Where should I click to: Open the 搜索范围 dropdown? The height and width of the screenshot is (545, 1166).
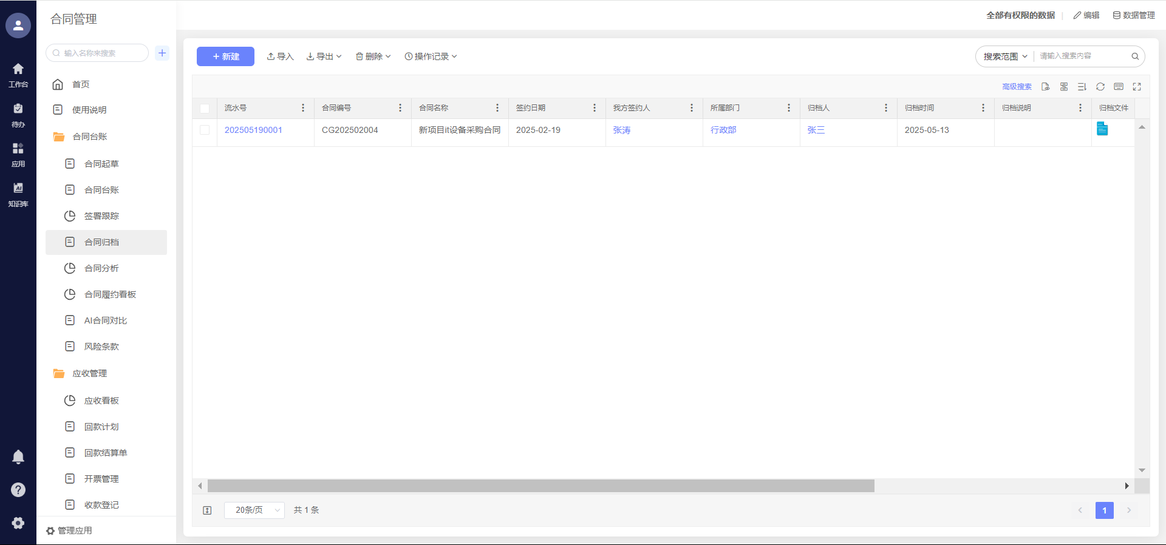point(1005,56)
